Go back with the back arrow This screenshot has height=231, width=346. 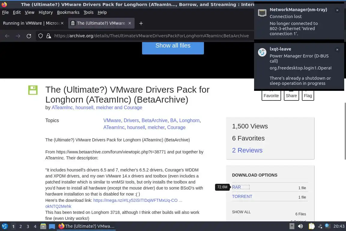click(x=7, y=36)
